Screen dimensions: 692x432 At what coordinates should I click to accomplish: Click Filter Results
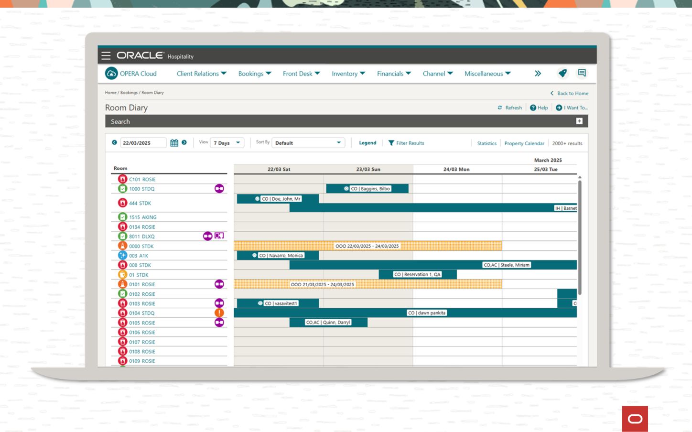(x=406, y=143)
